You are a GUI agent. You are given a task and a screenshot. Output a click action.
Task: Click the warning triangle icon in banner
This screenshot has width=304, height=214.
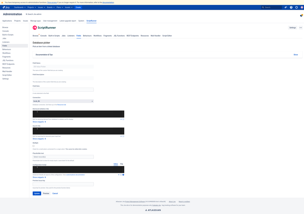click(x=2, y=2)
